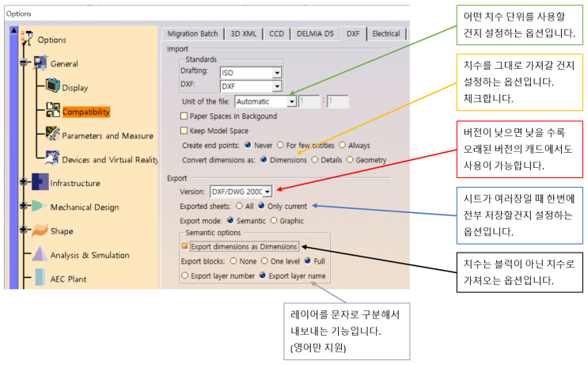Enable Paper Spaces in Background checkbox

point(184,116)
